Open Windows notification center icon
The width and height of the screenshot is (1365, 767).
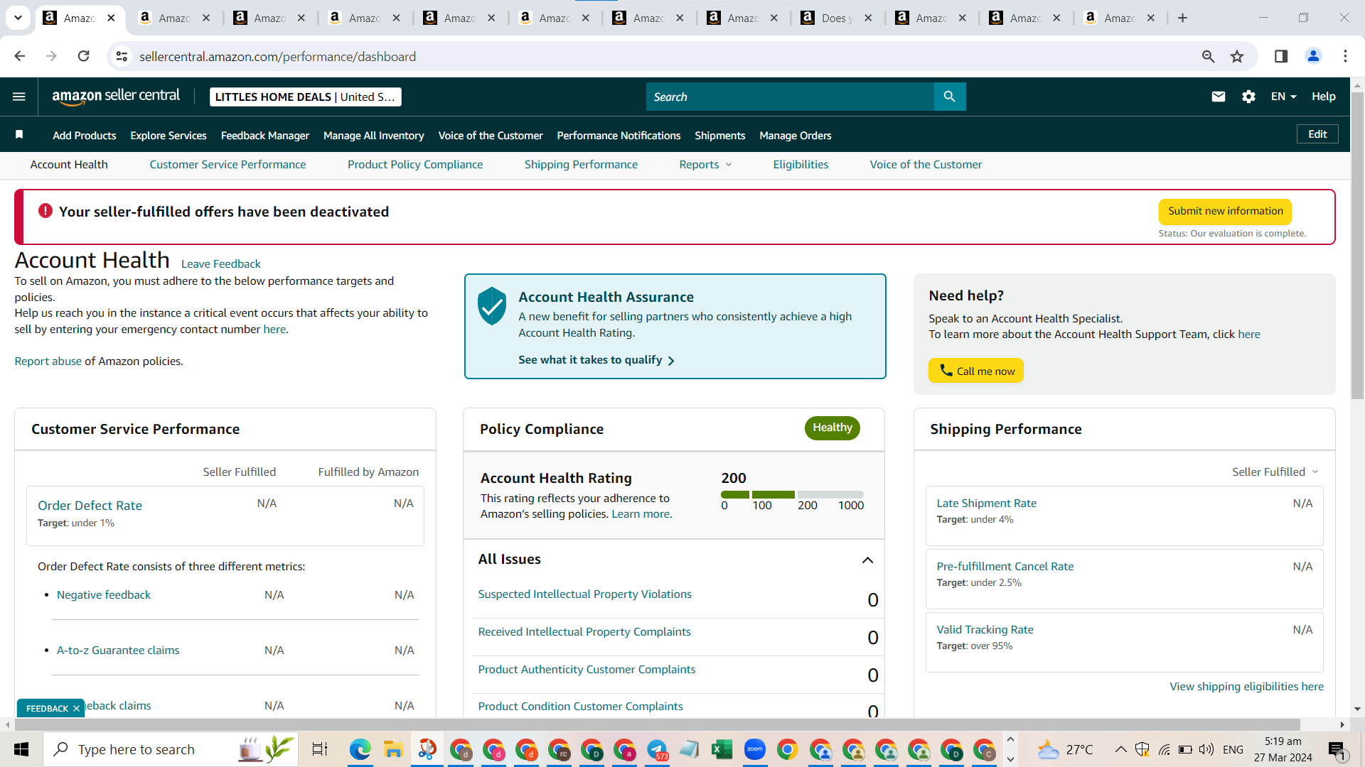[1337, 749]
